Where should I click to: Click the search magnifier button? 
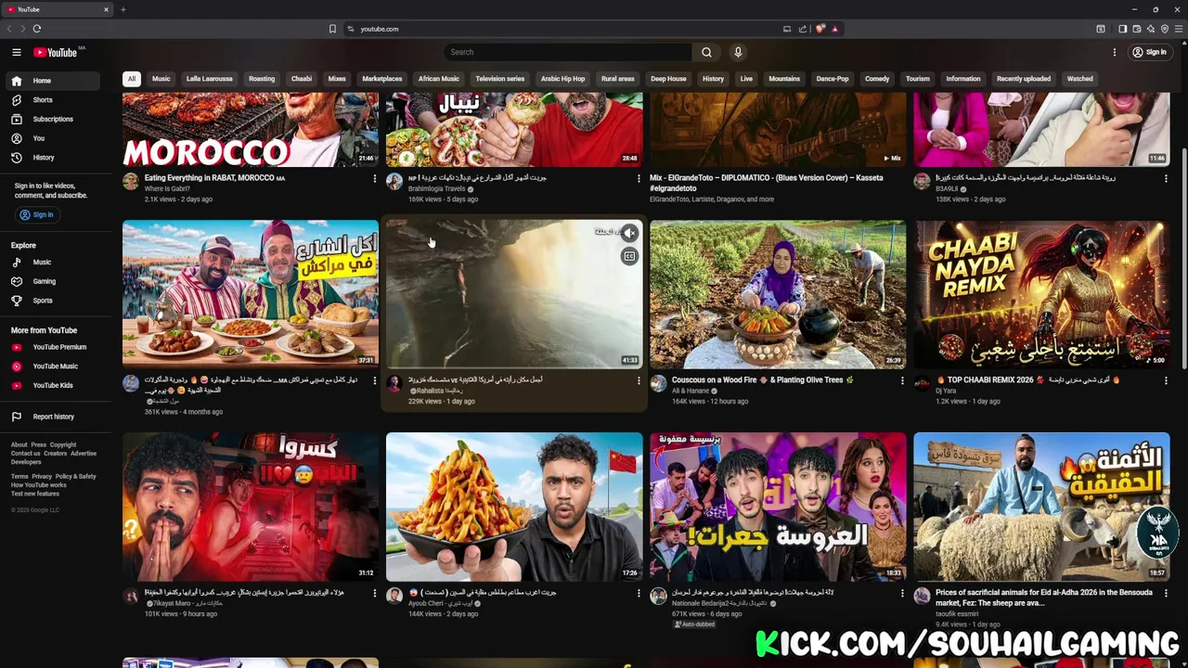(706, 52)
